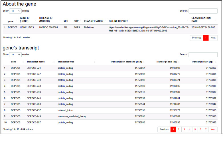Go to page 7 of transcripts
The width and height of the screenshot is (223, 141).
206,129
